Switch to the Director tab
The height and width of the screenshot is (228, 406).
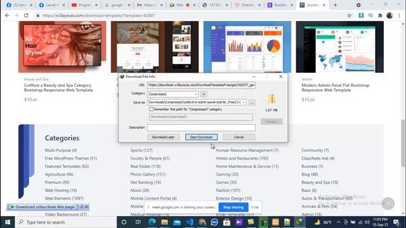pos(248,5)
